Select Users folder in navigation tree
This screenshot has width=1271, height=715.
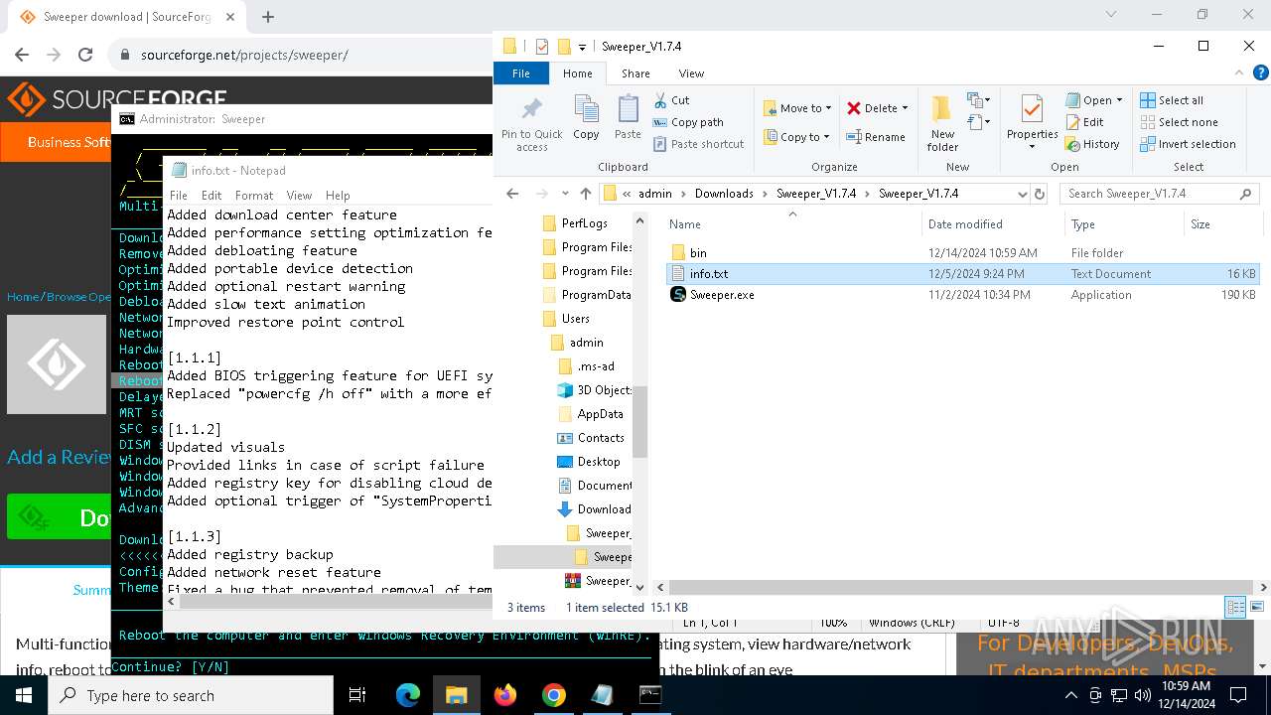coord(575,319)
